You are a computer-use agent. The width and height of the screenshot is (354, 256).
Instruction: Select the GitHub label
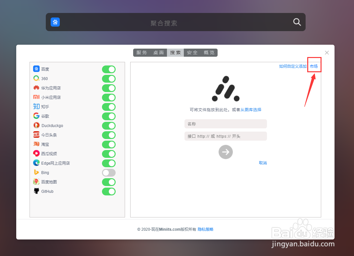pos(47,191)
